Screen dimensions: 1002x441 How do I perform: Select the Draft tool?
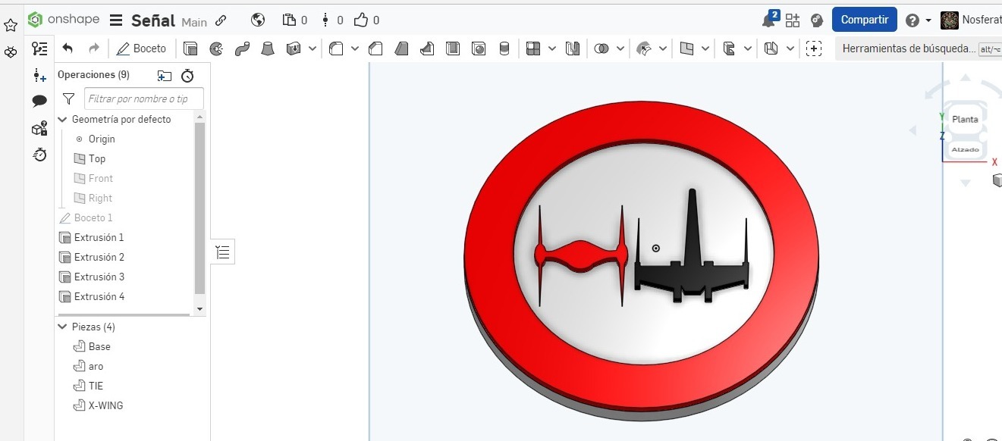(401, 48)
